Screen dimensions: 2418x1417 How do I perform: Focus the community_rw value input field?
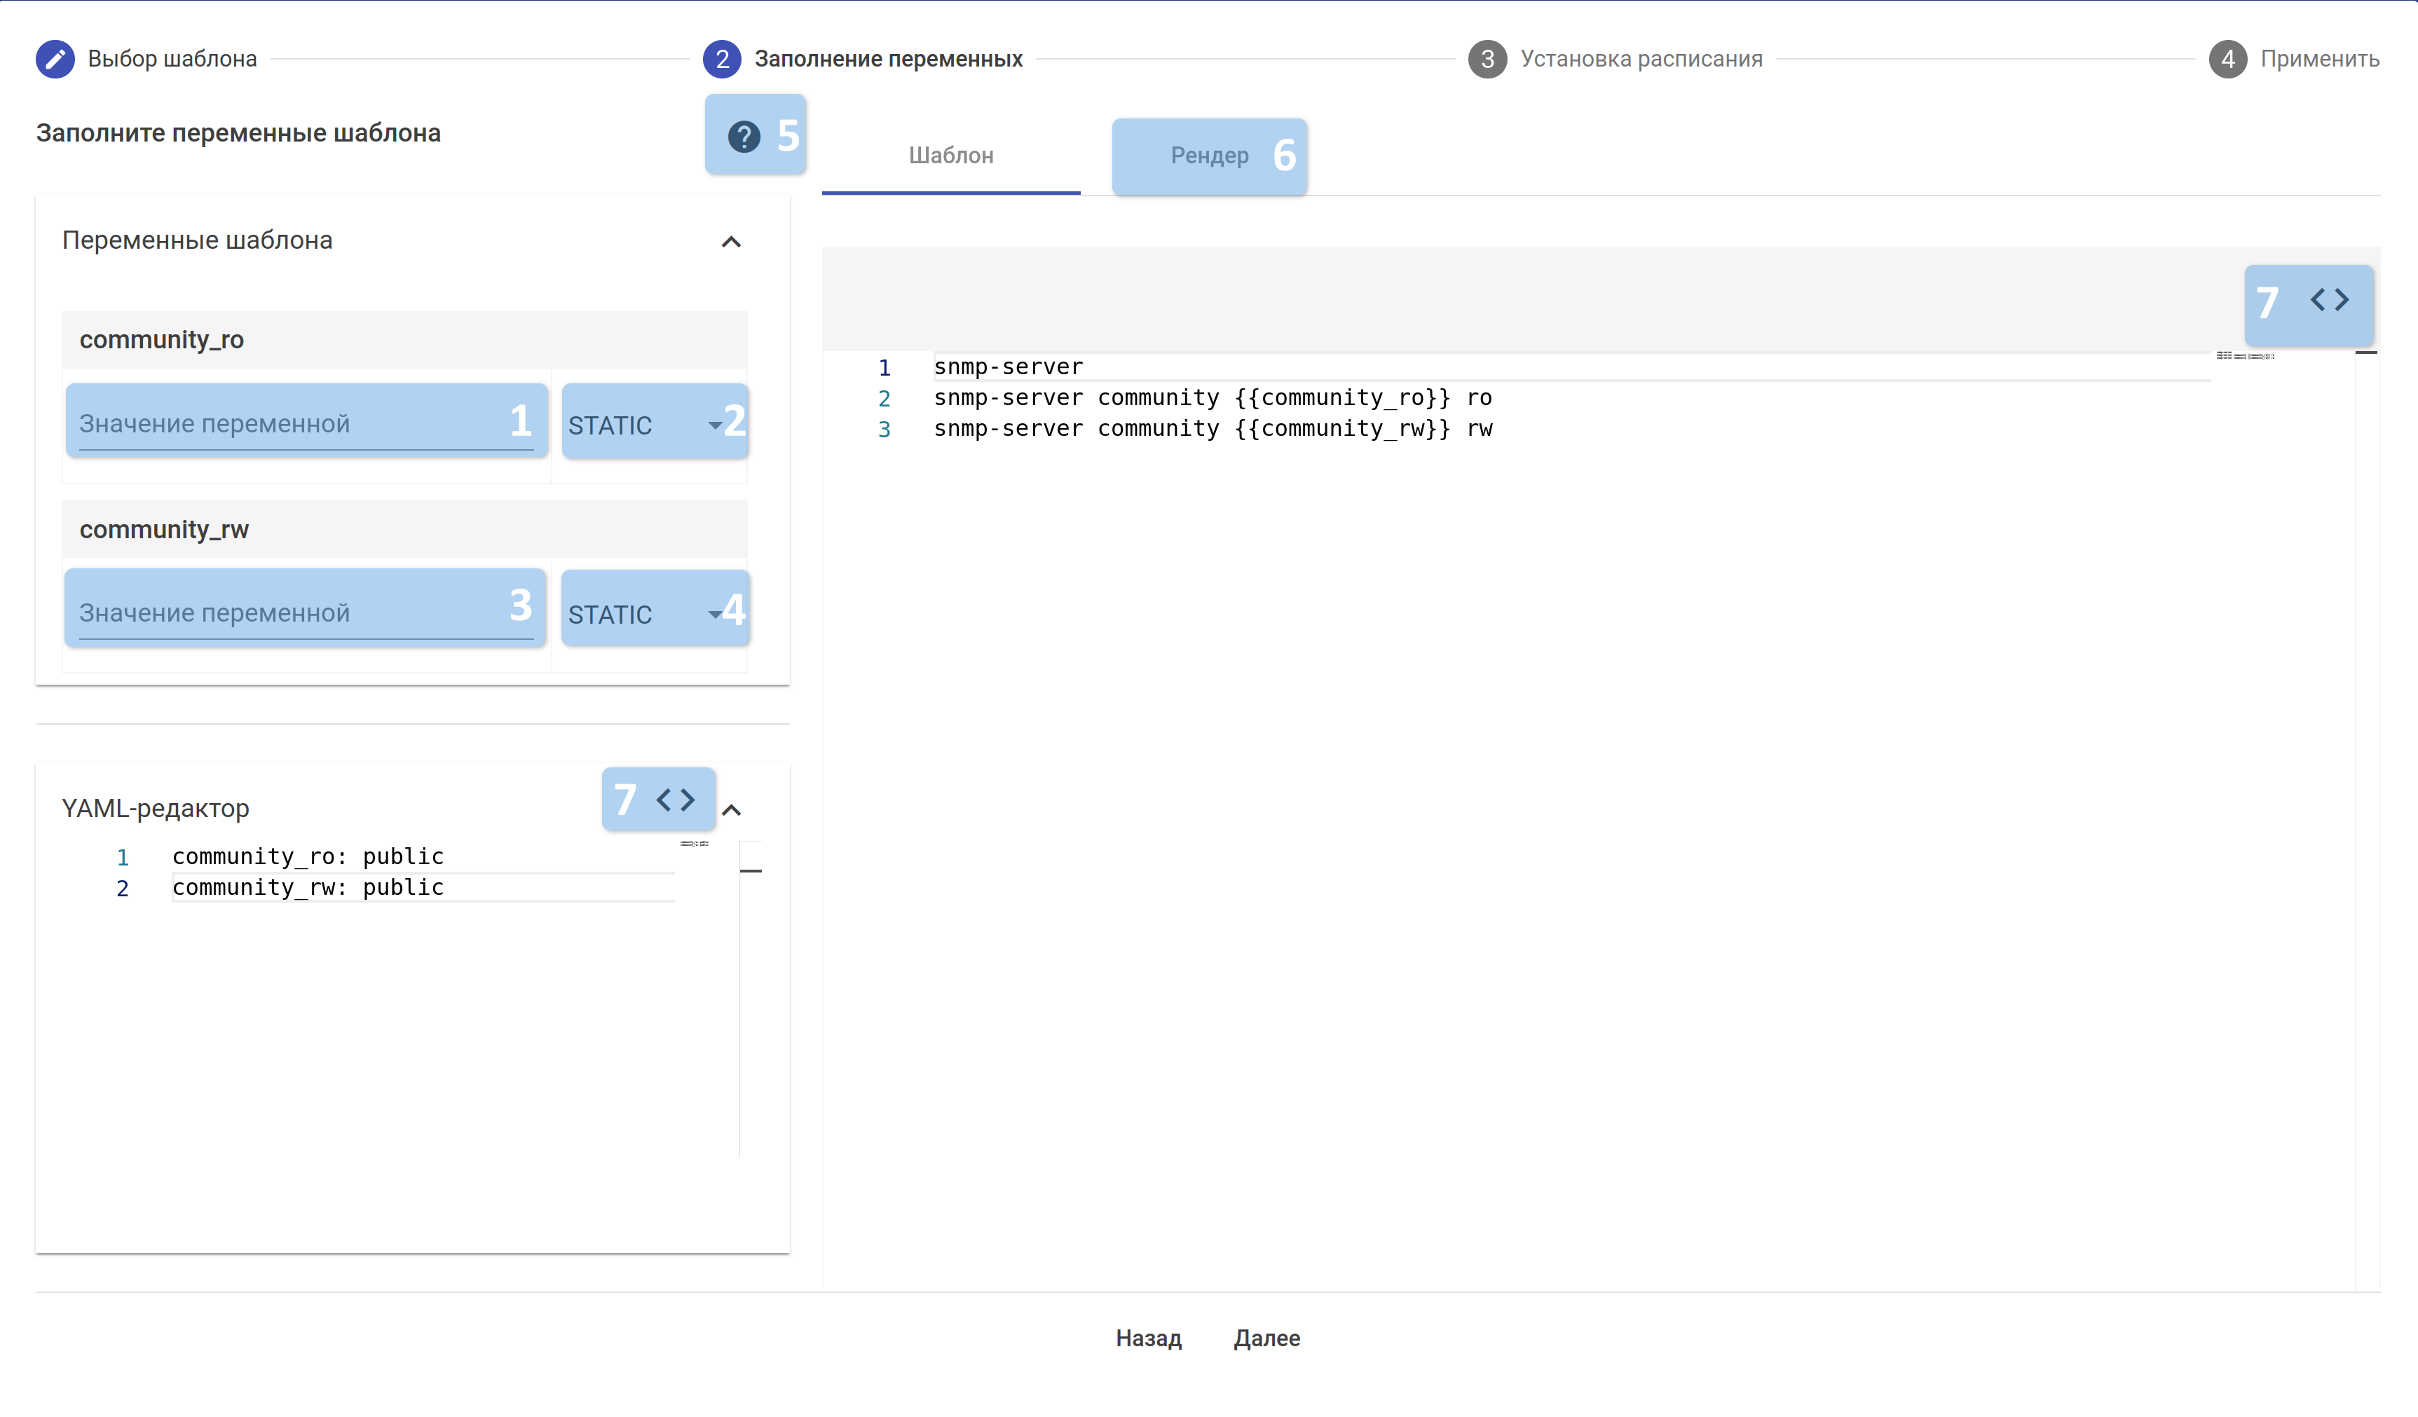coord(288,613)
